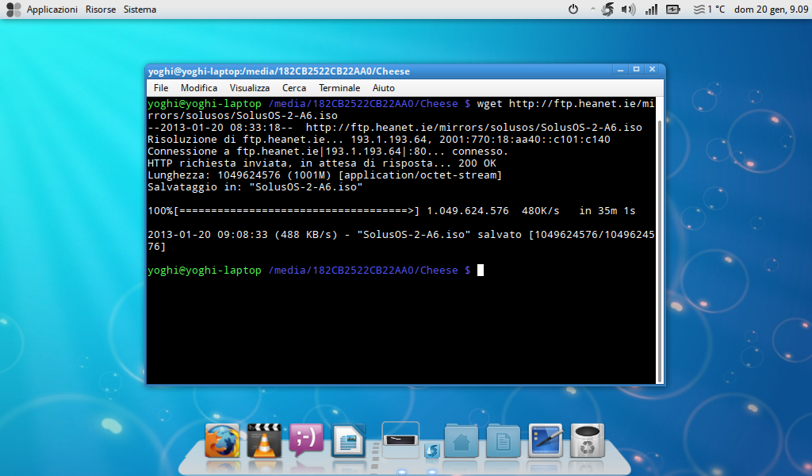Click the main menu logo icon
The height and width of the screenshot is (476, 812).
pos(13,10)
